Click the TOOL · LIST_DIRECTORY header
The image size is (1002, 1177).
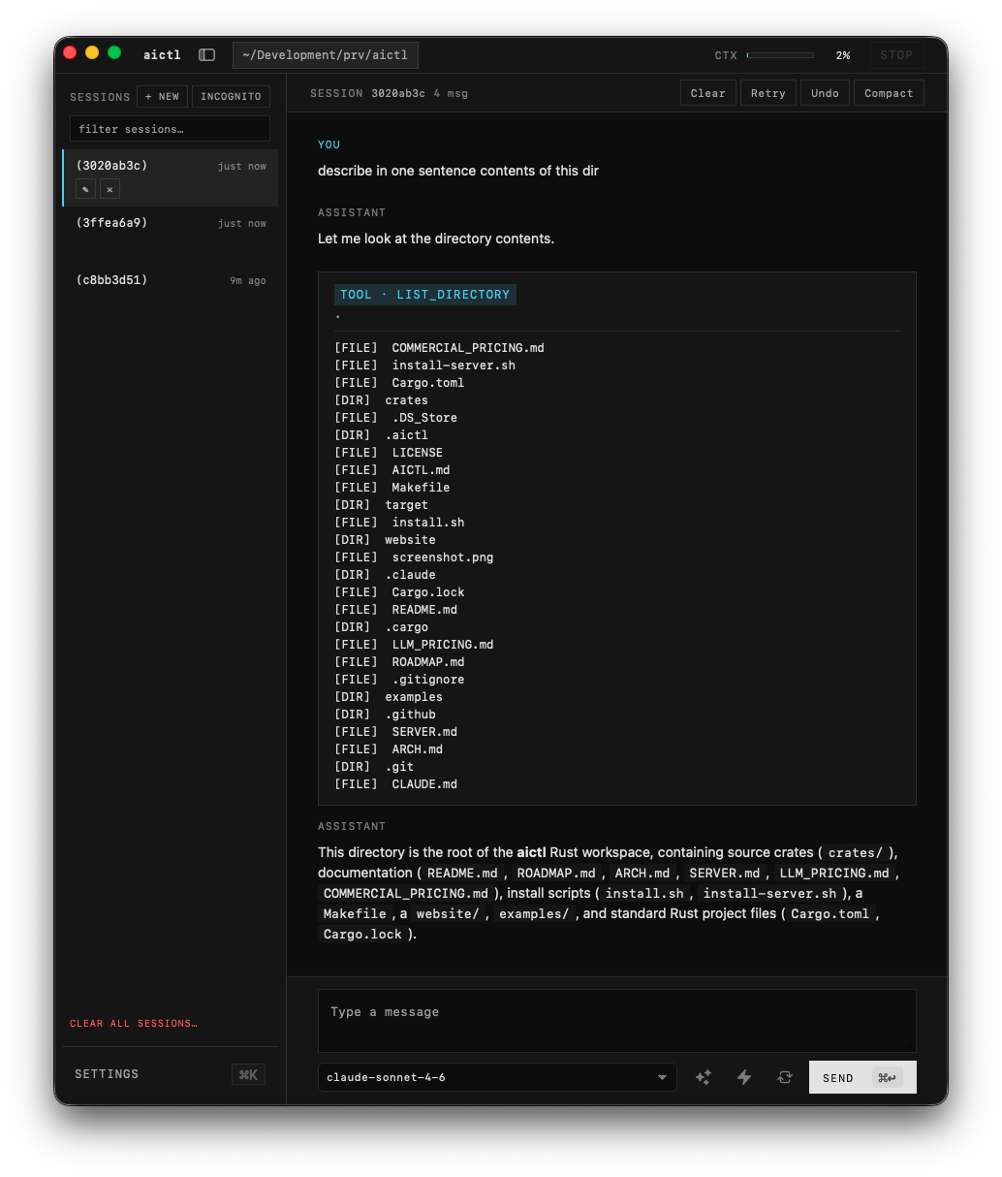[424, 295]
